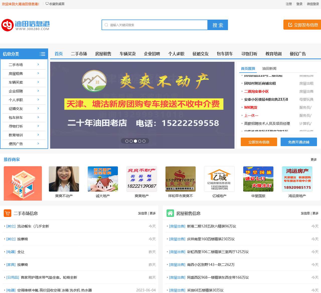
Task: Open the 车辆买卖 menu item
Action: [127, 54]
